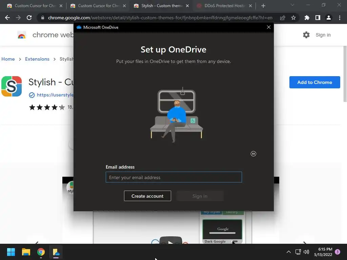The height and width of the screenshot is (260, 347).
Task: Click the share page icon
Action: [x=283, y=18]
